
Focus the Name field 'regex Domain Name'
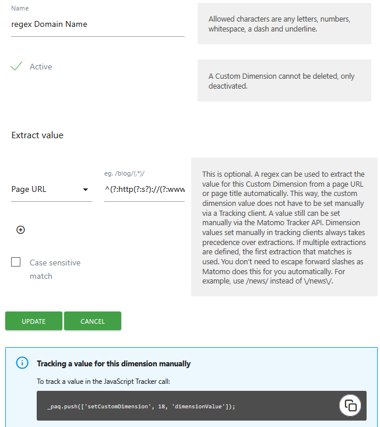point(97,24)
